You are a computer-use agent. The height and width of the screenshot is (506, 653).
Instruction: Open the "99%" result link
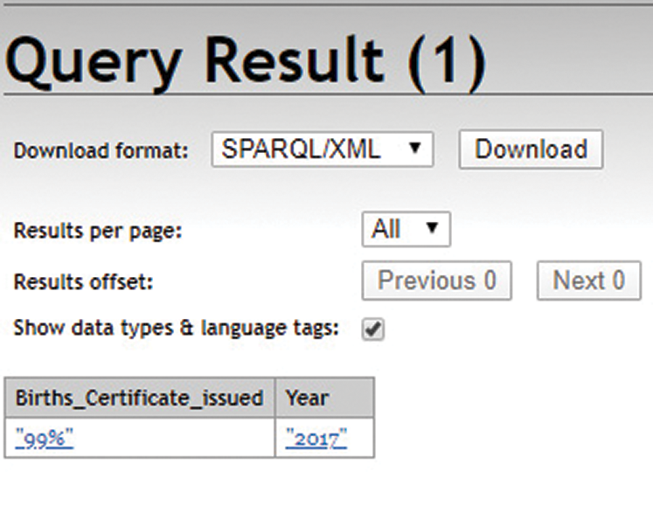(x=45, y=438)
